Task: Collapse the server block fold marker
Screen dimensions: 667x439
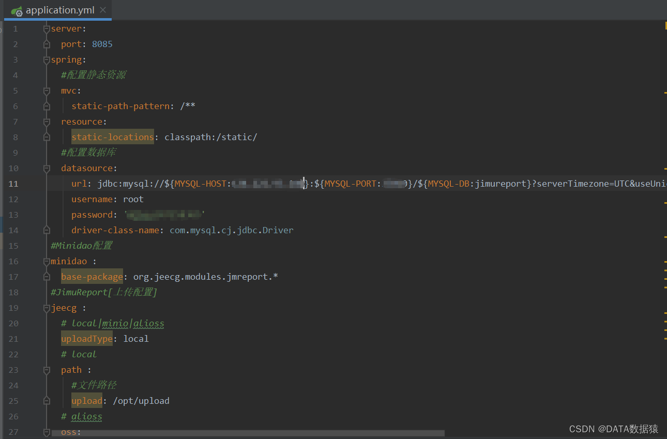Action: pyautogui.click(x=47, y=29)
